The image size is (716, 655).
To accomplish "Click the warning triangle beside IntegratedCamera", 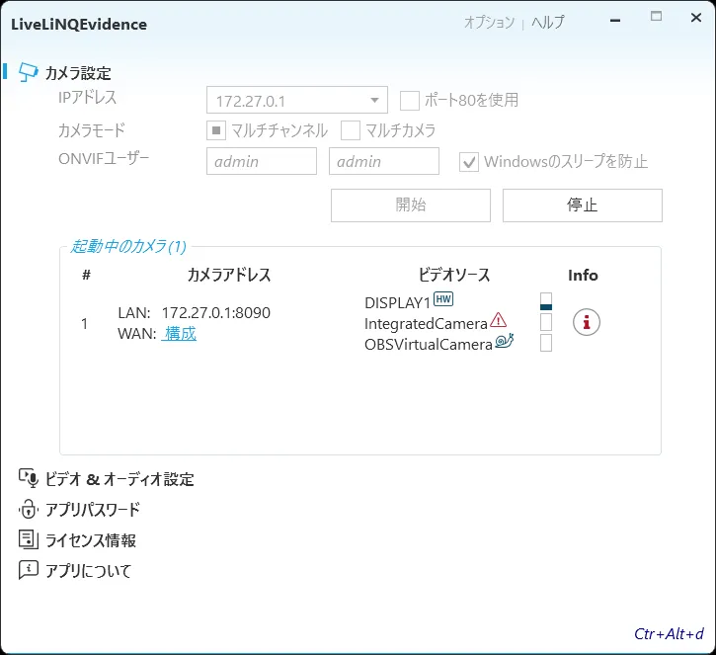I will click(498, 320).
